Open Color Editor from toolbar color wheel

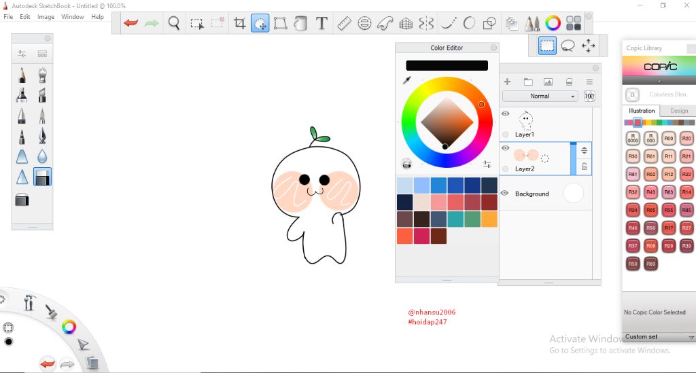(553, 23)
